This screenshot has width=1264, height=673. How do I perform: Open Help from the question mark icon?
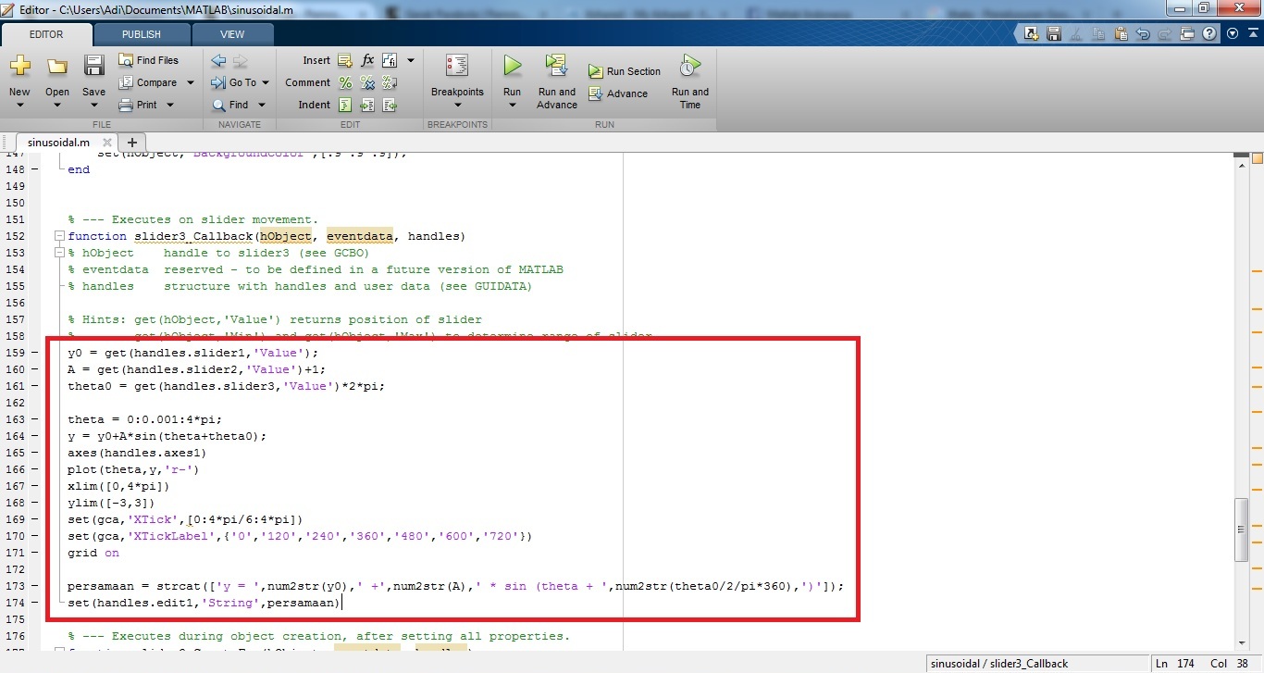pos(1209,34)
